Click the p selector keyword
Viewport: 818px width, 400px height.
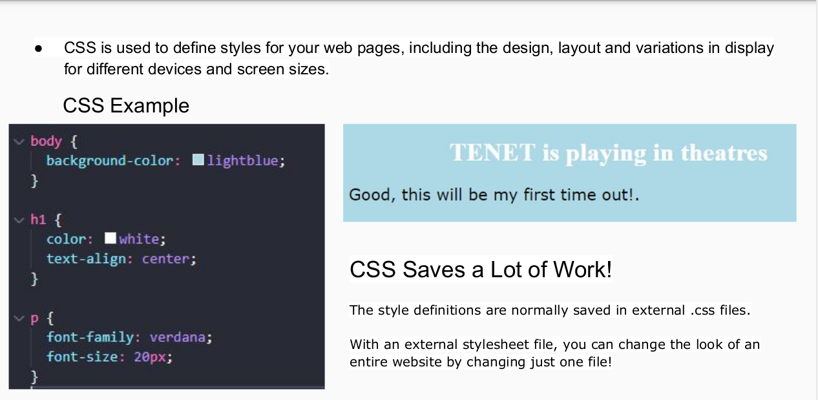36,317
